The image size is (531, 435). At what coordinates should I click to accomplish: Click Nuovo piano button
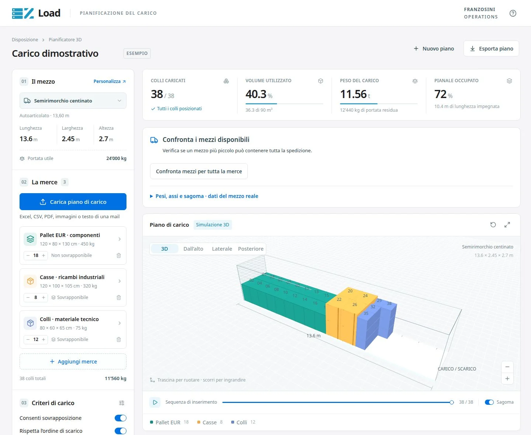point(434,49)
